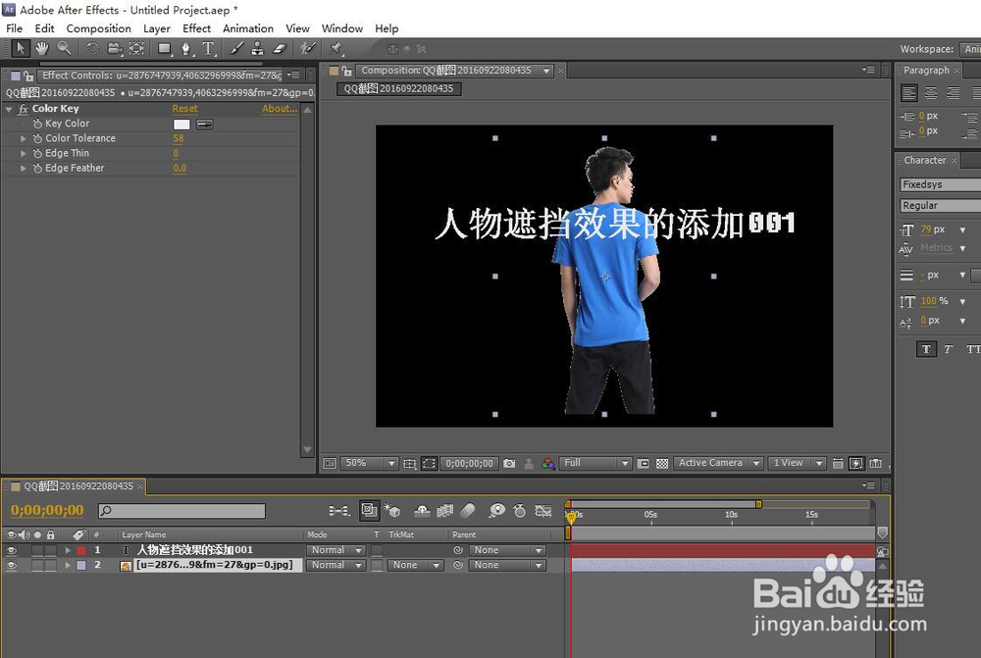Open the Graph Editor
Image resolution: width=981 pixels, height=658 pixels.
point(543,511)
